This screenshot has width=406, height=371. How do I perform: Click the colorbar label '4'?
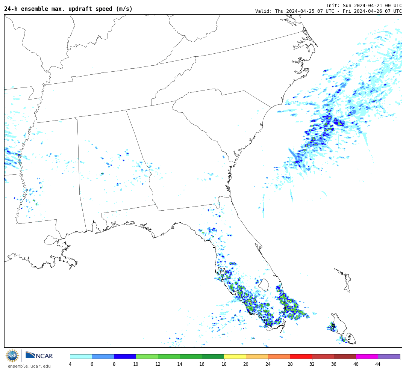point(70,364)
